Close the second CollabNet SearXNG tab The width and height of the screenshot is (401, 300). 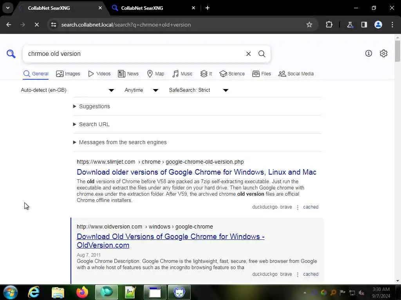click(x=193, y=8)
